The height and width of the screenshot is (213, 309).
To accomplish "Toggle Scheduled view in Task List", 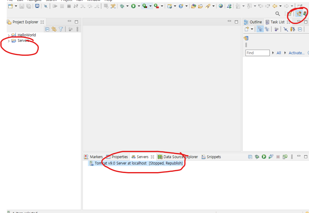I will point(267,29).
